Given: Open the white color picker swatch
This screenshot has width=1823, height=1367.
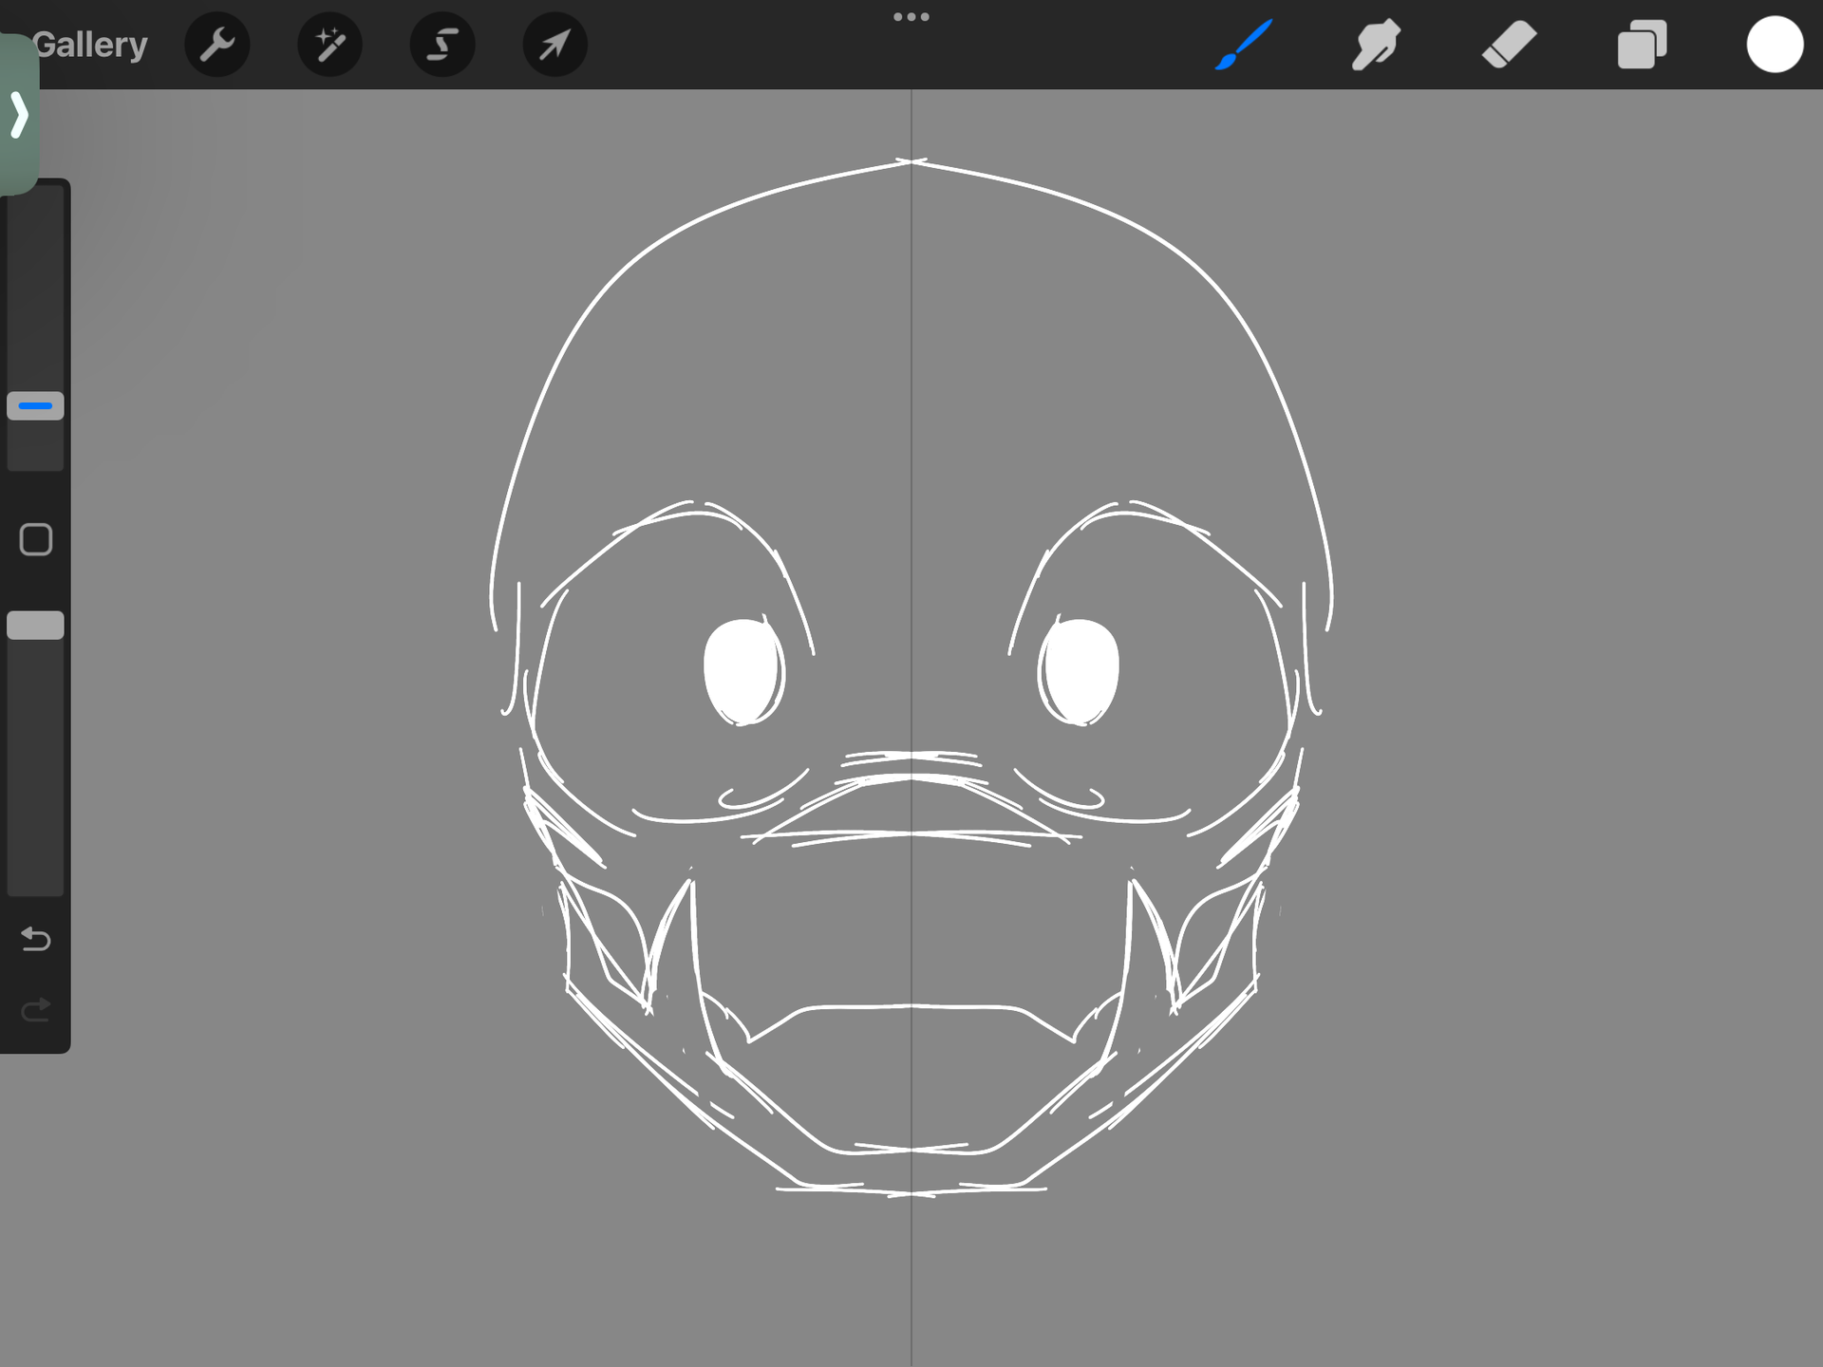Looking at the screenshot, I should pyautogui.click(x=1775, y=45).
